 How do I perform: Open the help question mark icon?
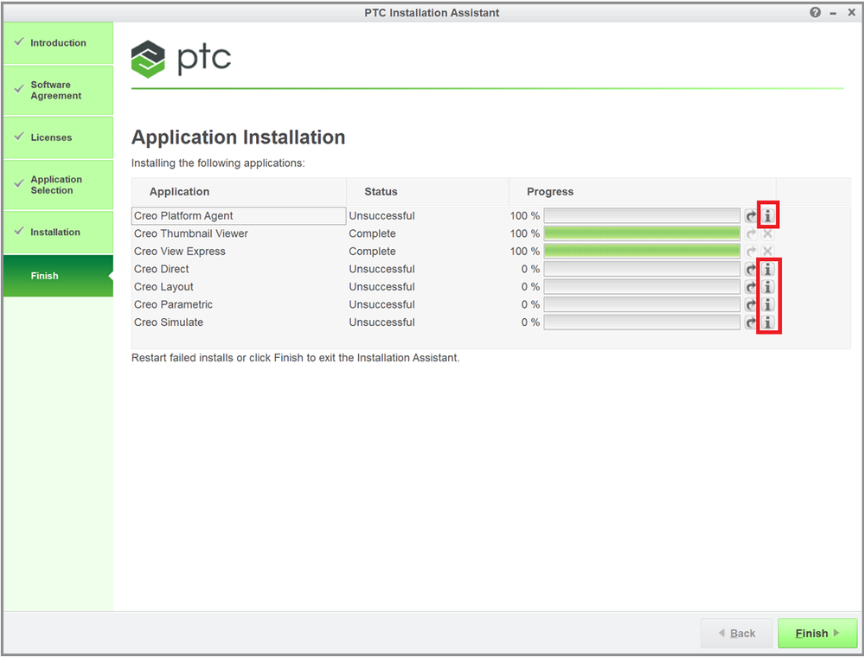[816, 12]
